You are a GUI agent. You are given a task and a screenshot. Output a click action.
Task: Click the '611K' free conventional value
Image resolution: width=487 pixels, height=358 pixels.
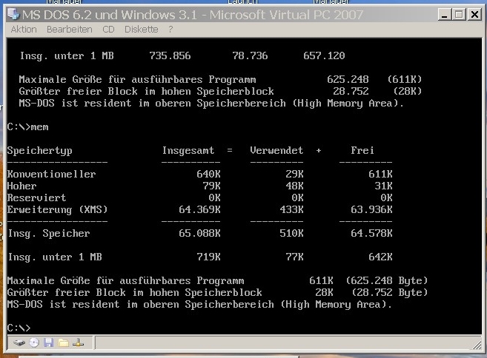380,175
